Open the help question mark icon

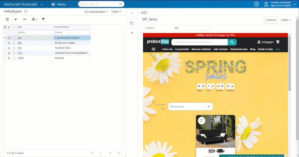pos(256,4)
